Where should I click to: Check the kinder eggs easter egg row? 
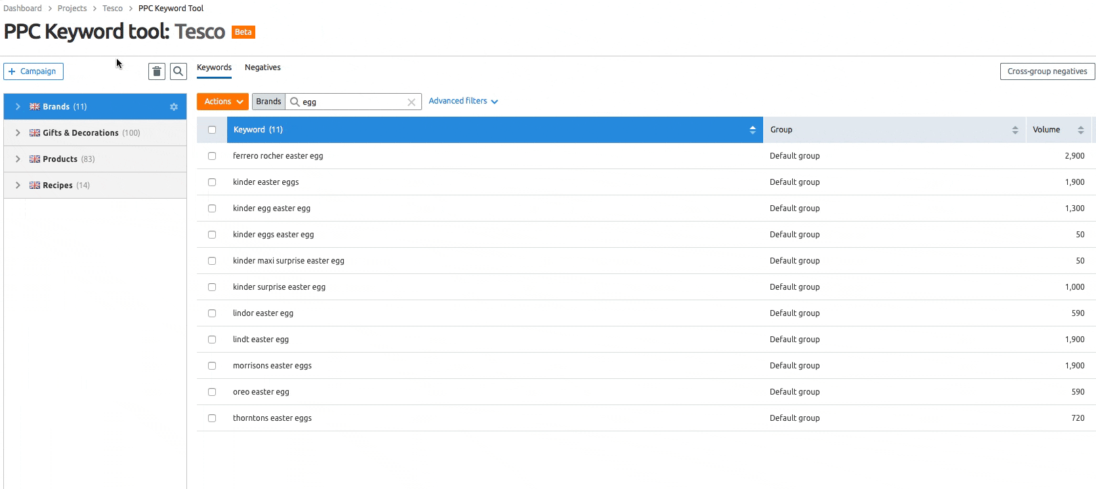coord(212,235)
